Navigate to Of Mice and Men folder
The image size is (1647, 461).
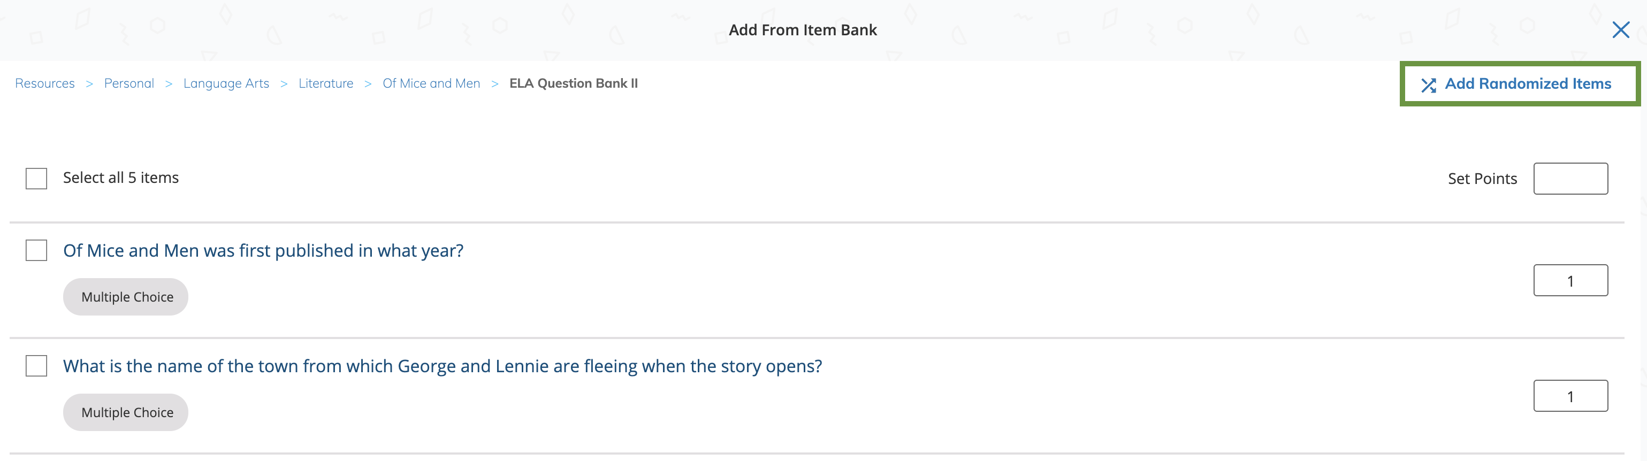(x=431, y=83)
